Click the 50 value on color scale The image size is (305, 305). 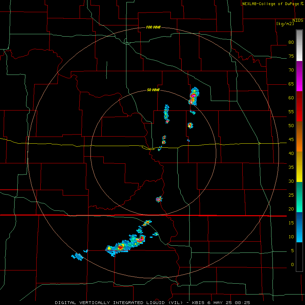point(291,125)
